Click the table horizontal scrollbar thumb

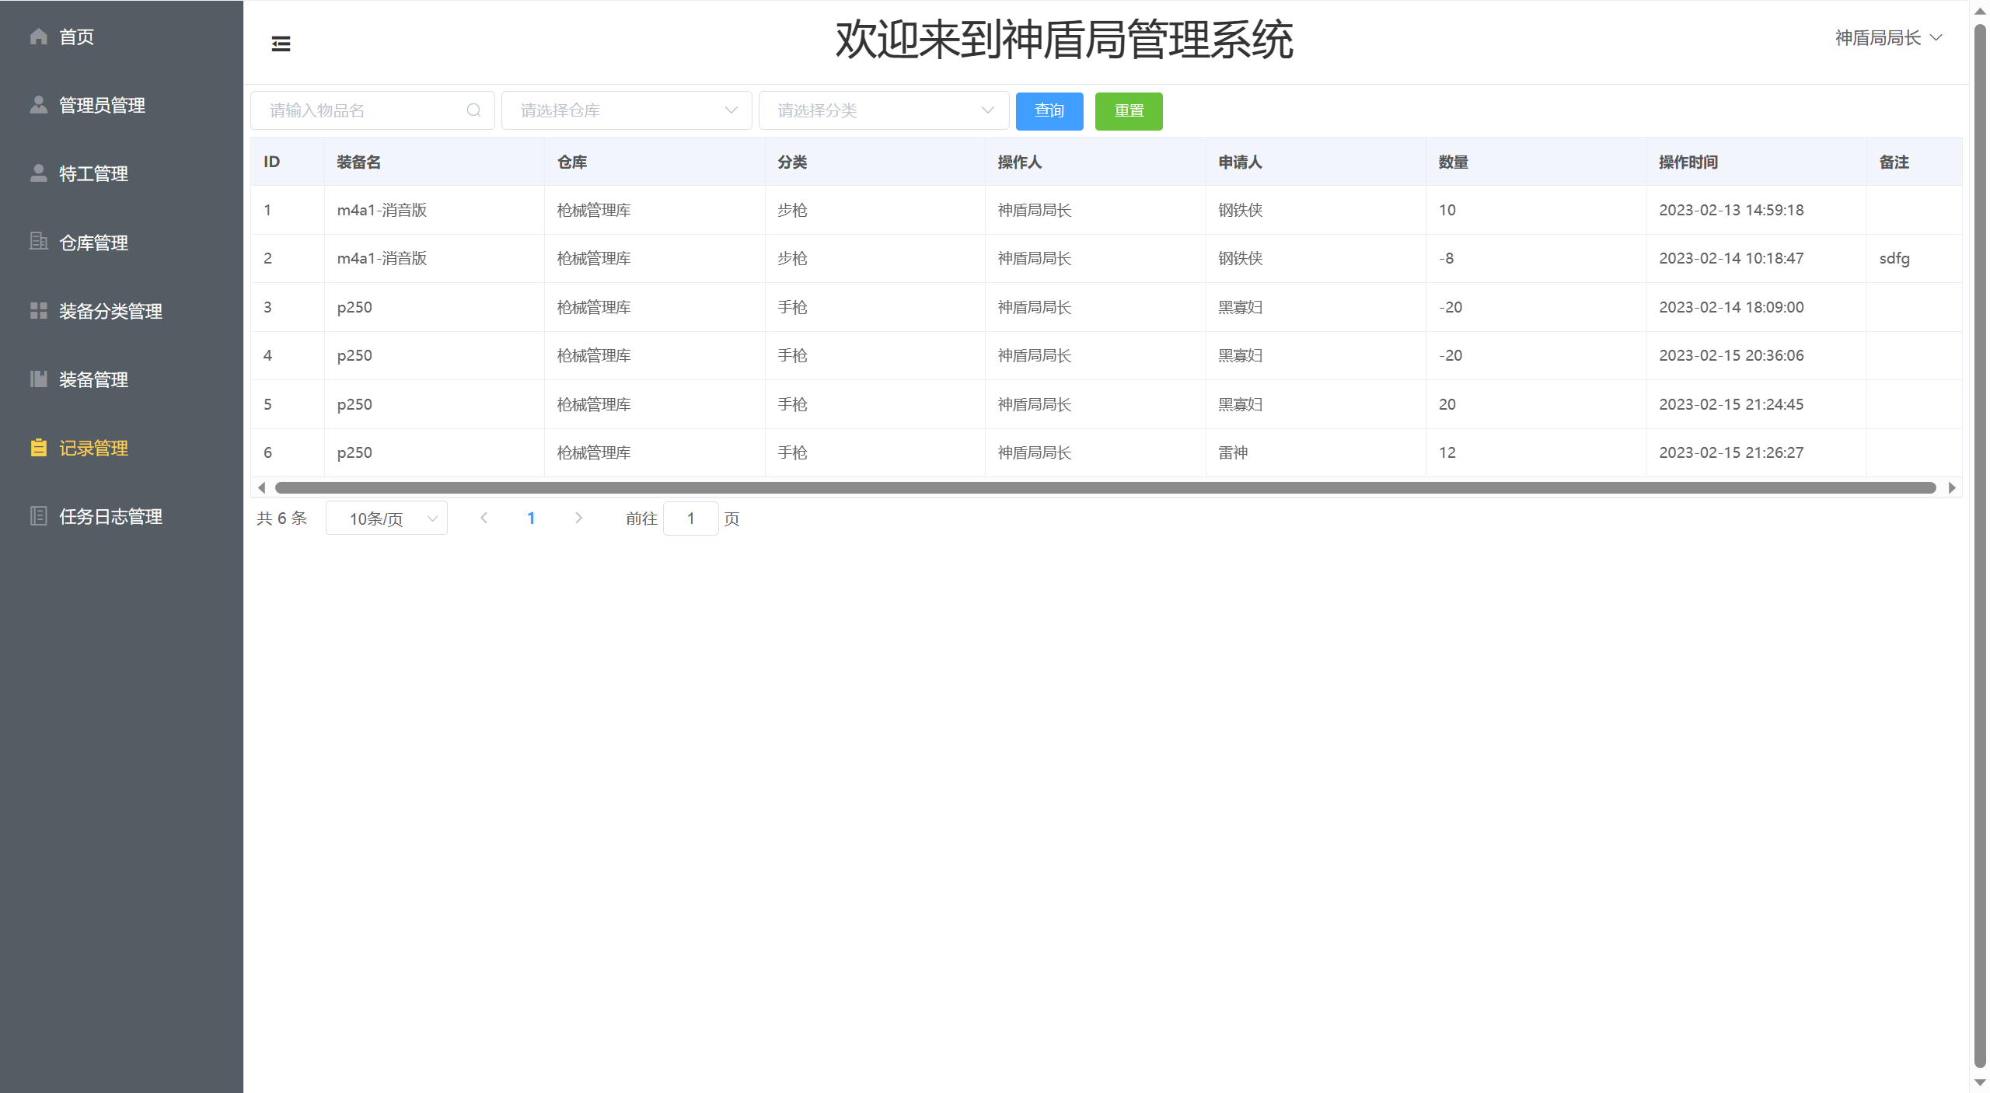[1105, 487]
